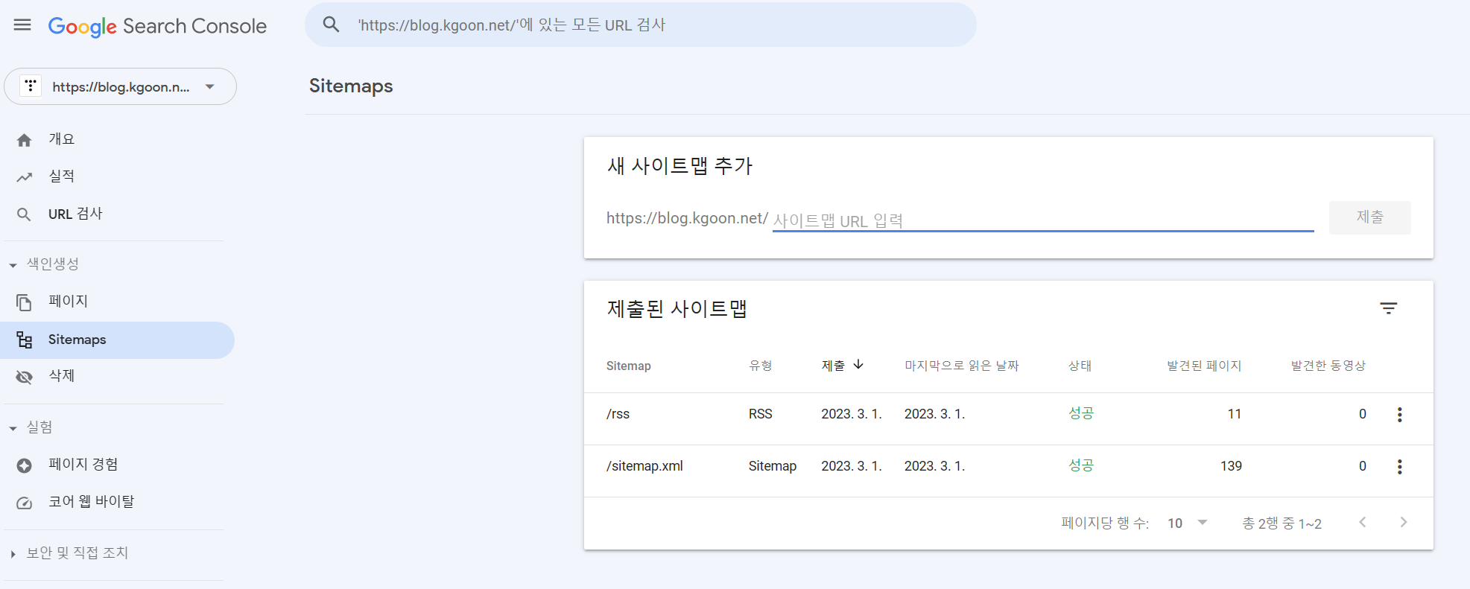The image size is (1470, 589).
Task: Click discovered pages count 139
Action: 1231,466
